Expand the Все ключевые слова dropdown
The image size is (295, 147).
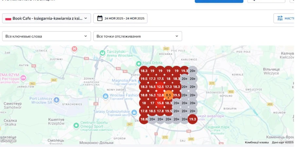point(46,36)
